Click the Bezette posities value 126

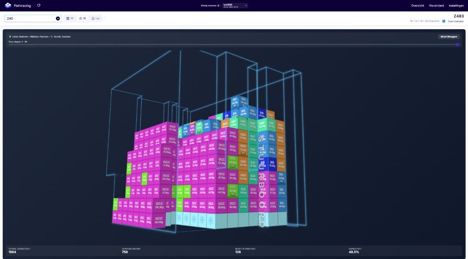(238, 252)
